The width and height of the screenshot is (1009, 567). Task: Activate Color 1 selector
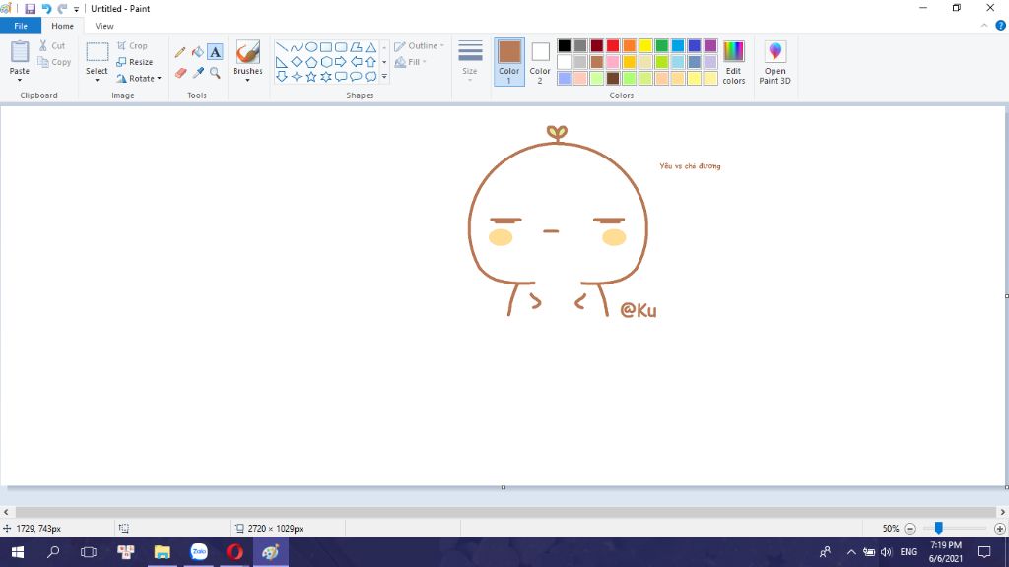509,62
